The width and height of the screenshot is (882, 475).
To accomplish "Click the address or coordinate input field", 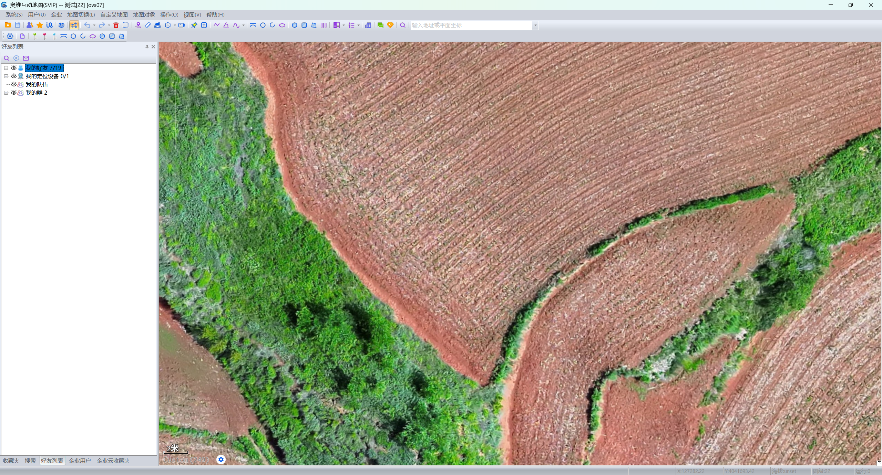I will tap(471, 25).
